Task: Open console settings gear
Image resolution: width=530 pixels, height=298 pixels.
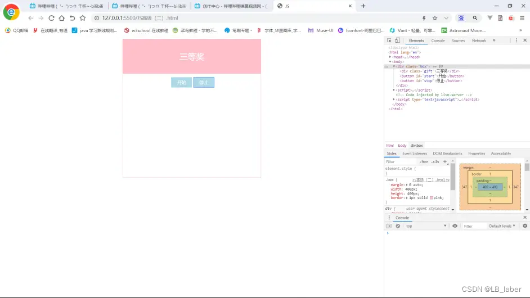Action: click(x=525, y=227)
